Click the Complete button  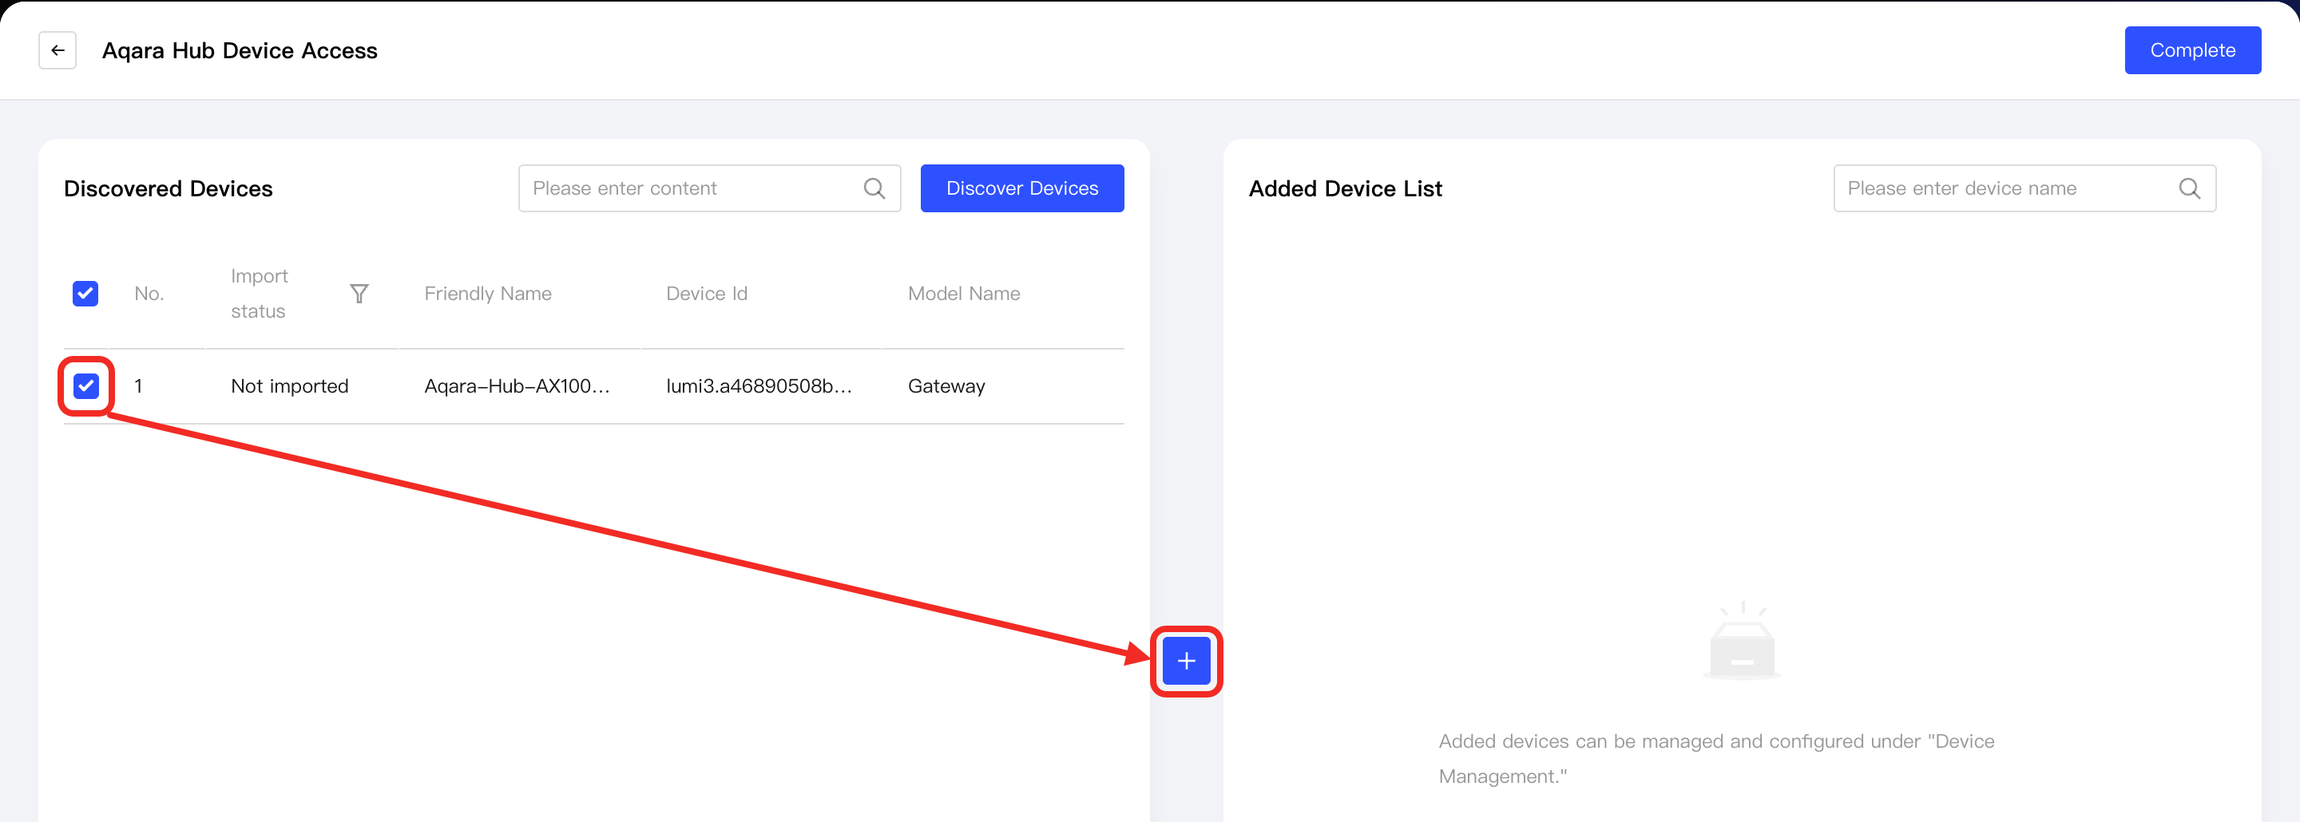click(x=2192, y=50)
